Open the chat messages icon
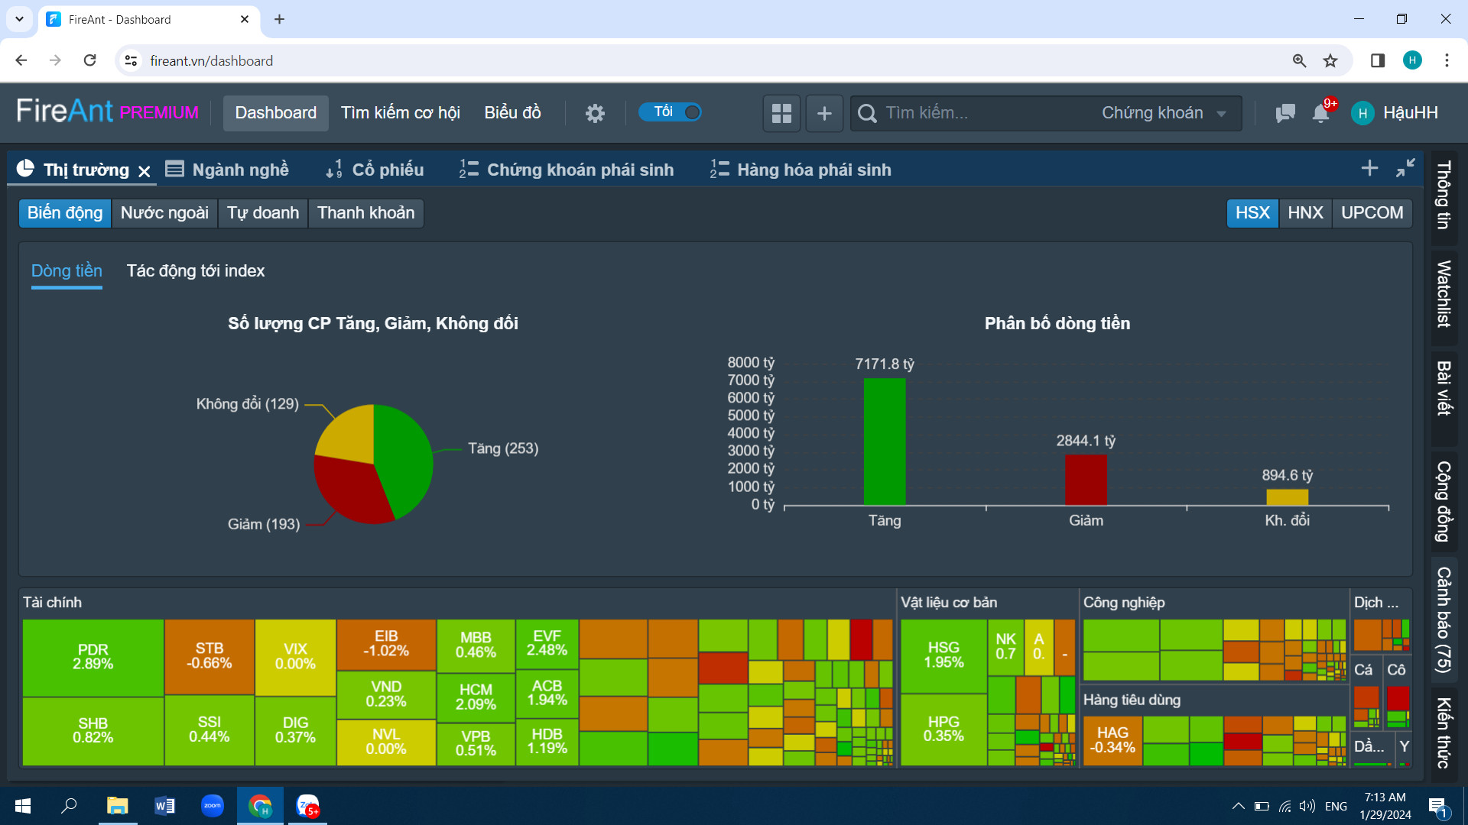 point(1285,113)
